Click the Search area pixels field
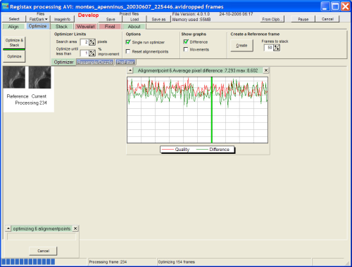This screenshot has height=267, width=352. 84,42
